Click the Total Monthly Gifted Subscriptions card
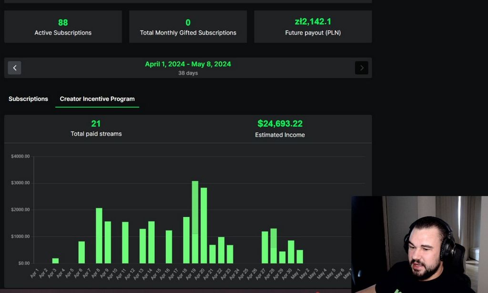488x293 pixels. [188, 27]
